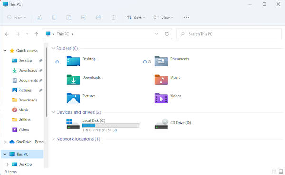Click the Local Disk (C:) storage usage bar
Screen dimensions: 285x175
tap(111, 125)
